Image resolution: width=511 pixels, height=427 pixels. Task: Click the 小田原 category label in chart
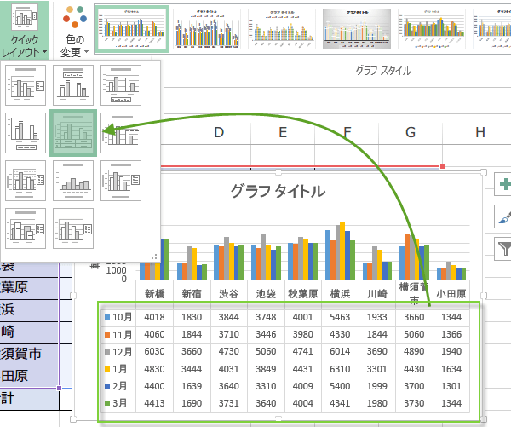[x=451, y=294]
